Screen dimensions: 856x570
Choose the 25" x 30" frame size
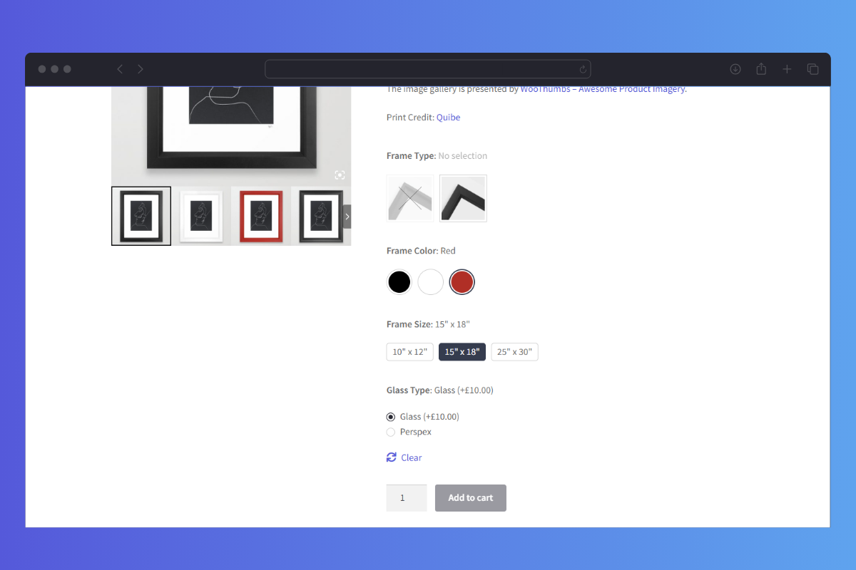click(x=514, y=352)
